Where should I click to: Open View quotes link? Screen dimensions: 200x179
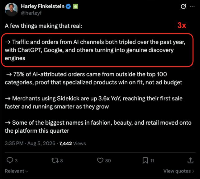point(179,171)
